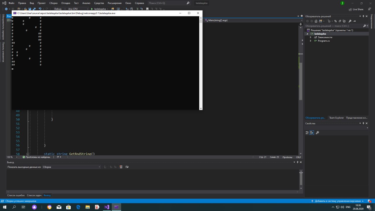Open Уведомления side tab
The height and width of the screenshot is (211, 375).
(x=372, y=21)
